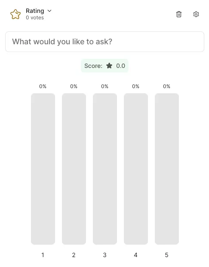This screenshot has width=209, height=267.
Task: Click the gold star Rating icon
Action: click(15, 14)
